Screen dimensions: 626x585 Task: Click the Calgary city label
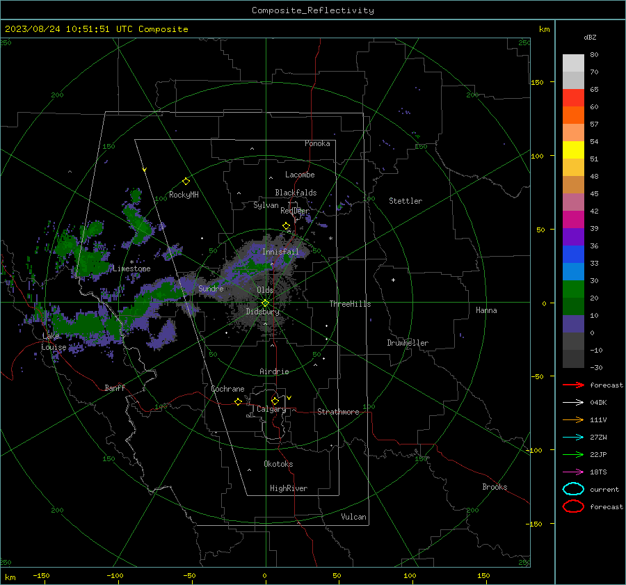pyautogui.click(x=271, y=409)
